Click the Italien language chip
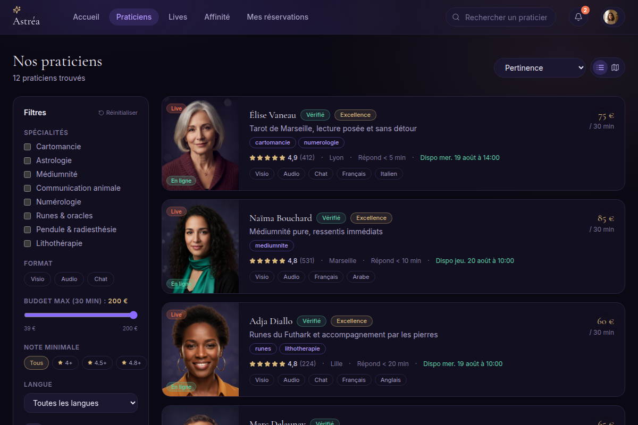Screen dimensions: 638x425 click(x=389, y=174)
